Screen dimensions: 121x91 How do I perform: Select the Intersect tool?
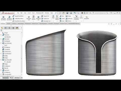pos(69,18)
